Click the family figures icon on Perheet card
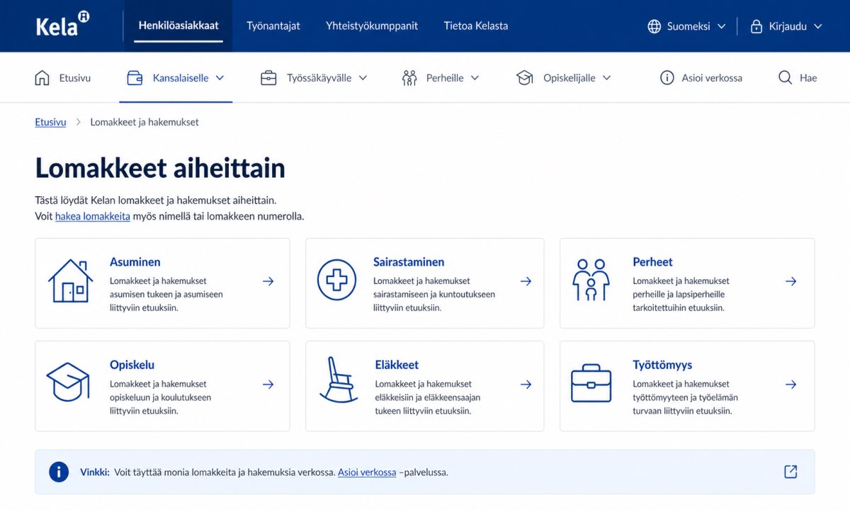850x510 pixels. tap(591, 280)
